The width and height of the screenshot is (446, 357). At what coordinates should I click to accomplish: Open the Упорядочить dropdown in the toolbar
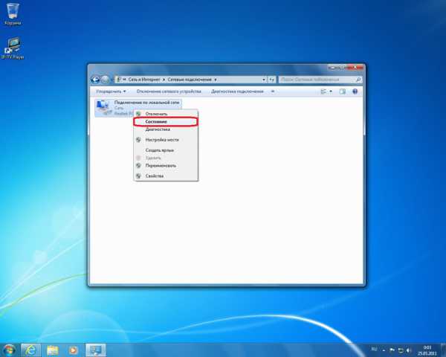click(111, 91)
